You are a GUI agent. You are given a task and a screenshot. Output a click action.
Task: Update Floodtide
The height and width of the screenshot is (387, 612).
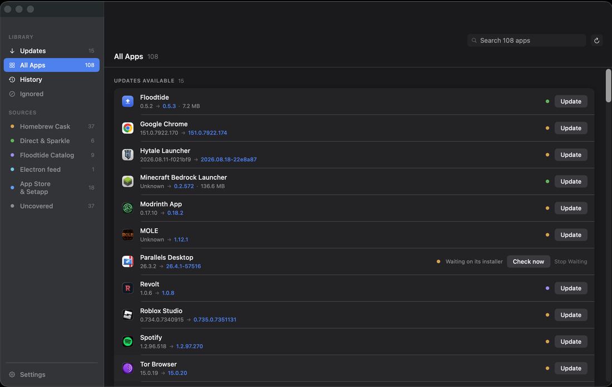click(x=571, y=101)
